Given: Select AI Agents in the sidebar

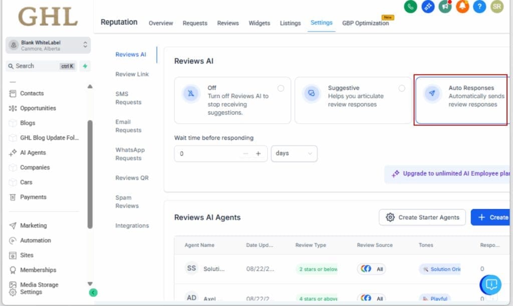Looking at the screenshot, I should (31, 152).
